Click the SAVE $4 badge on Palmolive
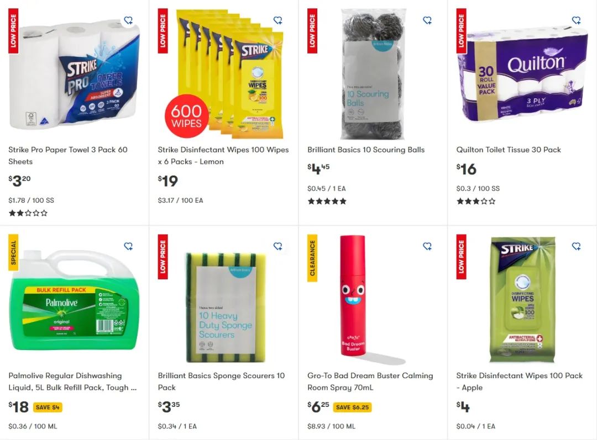Screen dimensions: 597x440 coord(48,407)
